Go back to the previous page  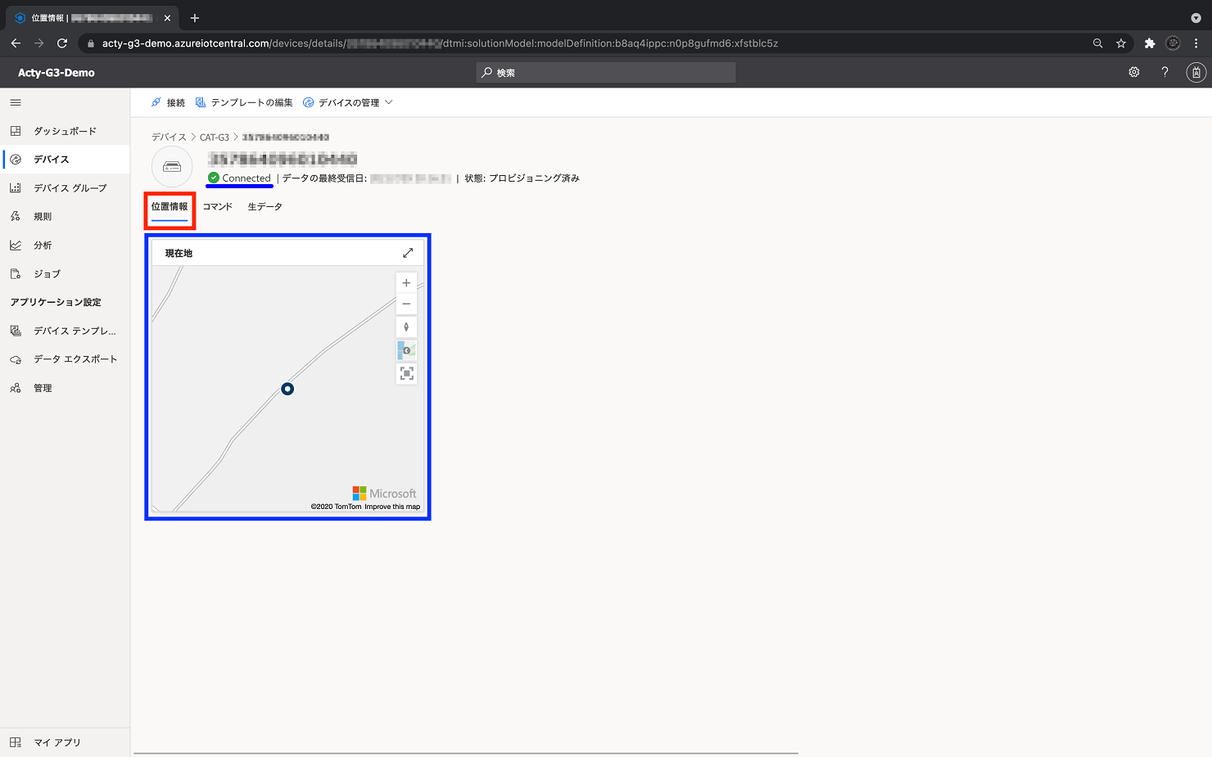coord(16,43)
